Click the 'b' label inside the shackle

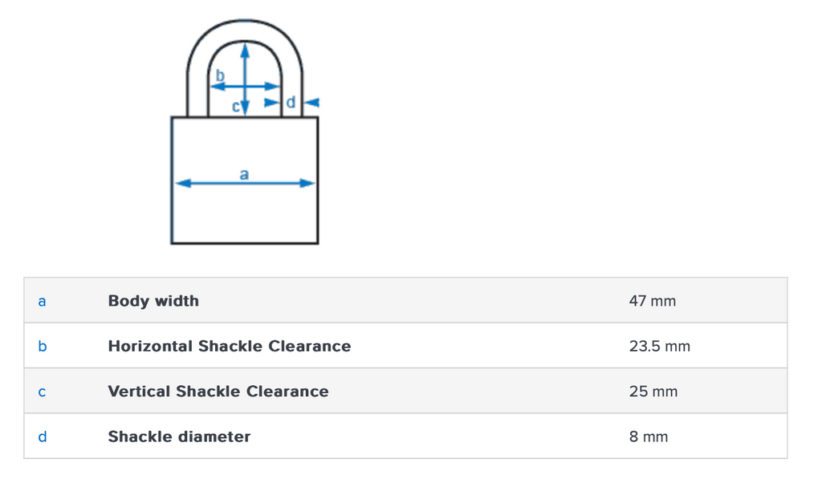click(220, 75)
